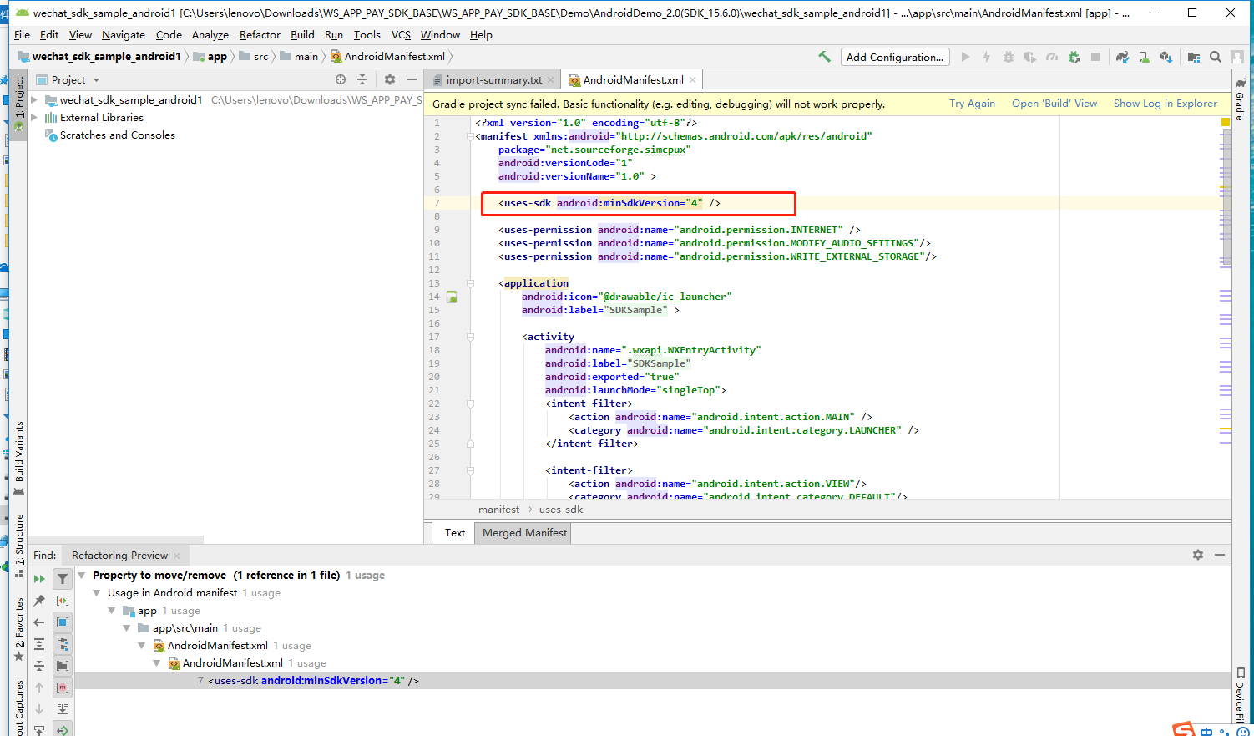This screenshot has height=736, width=1254.
Task: Open the Project Structure icon
Action: pyautogui.click(x=1194, y=57)
